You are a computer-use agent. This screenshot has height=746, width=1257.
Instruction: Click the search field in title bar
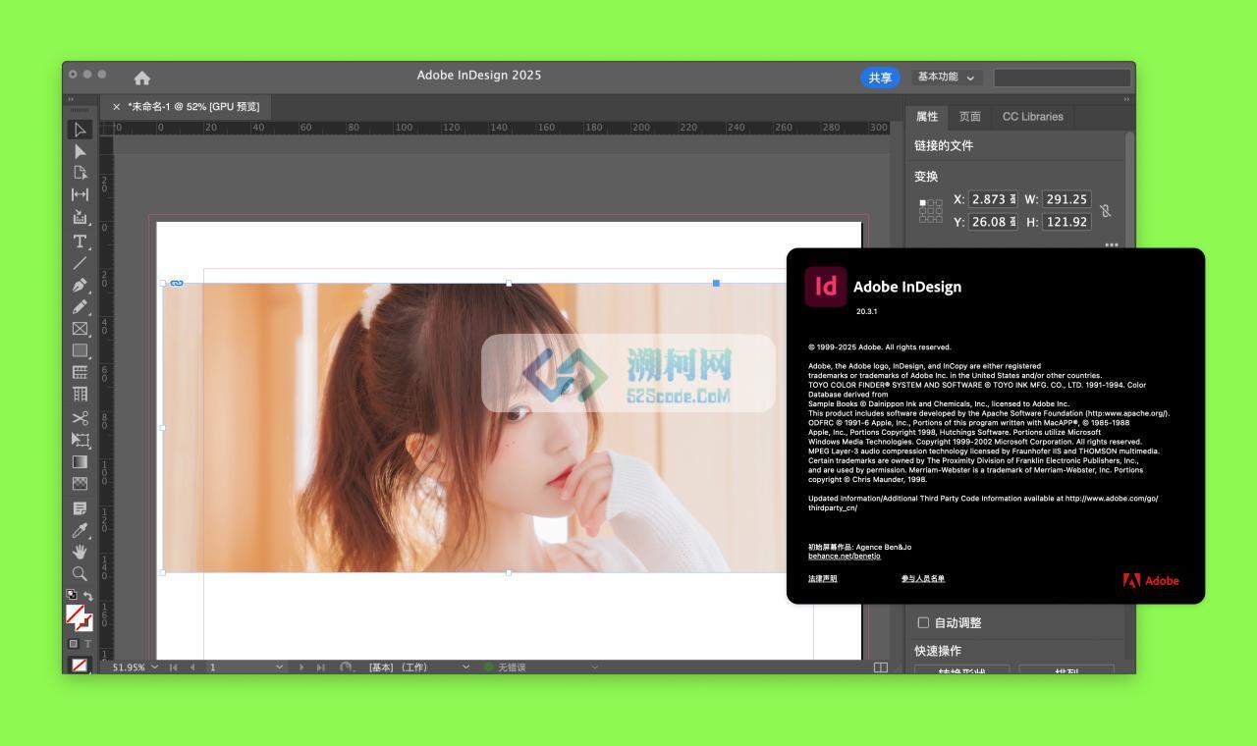pos(1062,78)
